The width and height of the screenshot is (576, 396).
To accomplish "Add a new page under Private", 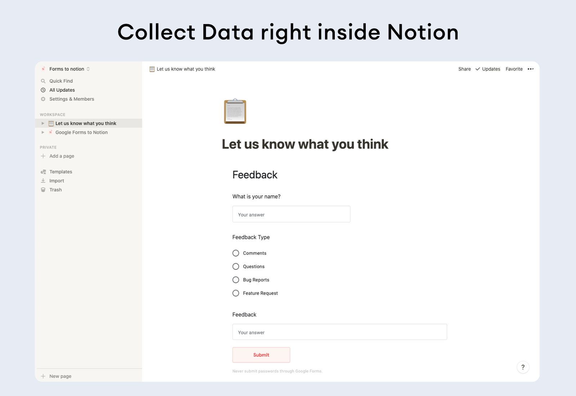I will [61, 156].
